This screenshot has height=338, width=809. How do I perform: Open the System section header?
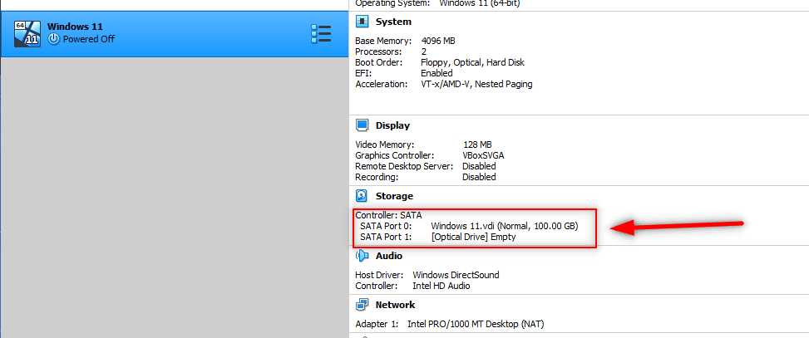click(393, 22)
